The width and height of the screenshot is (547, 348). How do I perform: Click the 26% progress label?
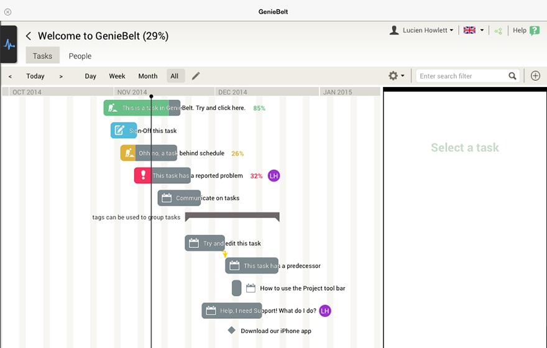[x=237, y=153]
